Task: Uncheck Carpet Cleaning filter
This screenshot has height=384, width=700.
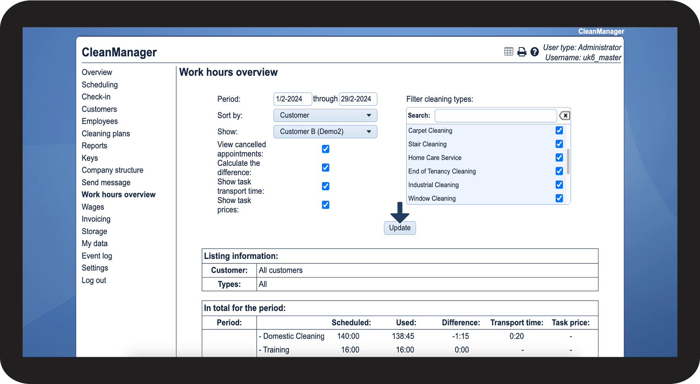Action: [559, 131]
